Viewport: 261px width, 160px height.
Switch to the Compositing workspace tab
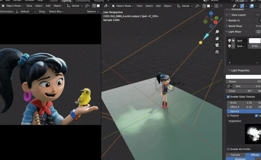tap(82, 1)
